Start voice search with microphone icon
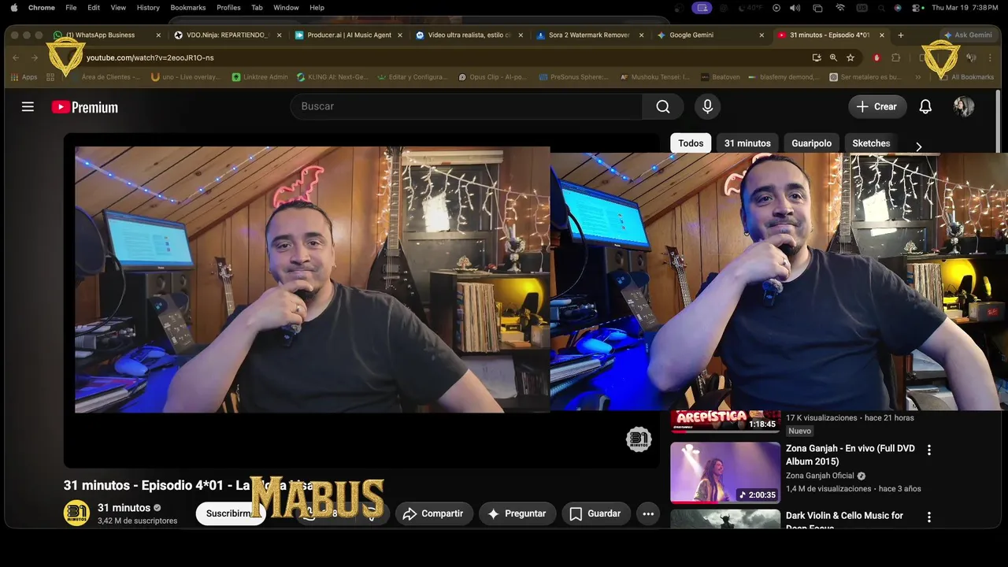 tap(707, 106)
